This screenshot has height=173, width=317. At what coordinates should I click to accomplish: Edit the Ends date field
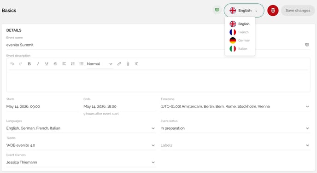(x=119, y=106)
